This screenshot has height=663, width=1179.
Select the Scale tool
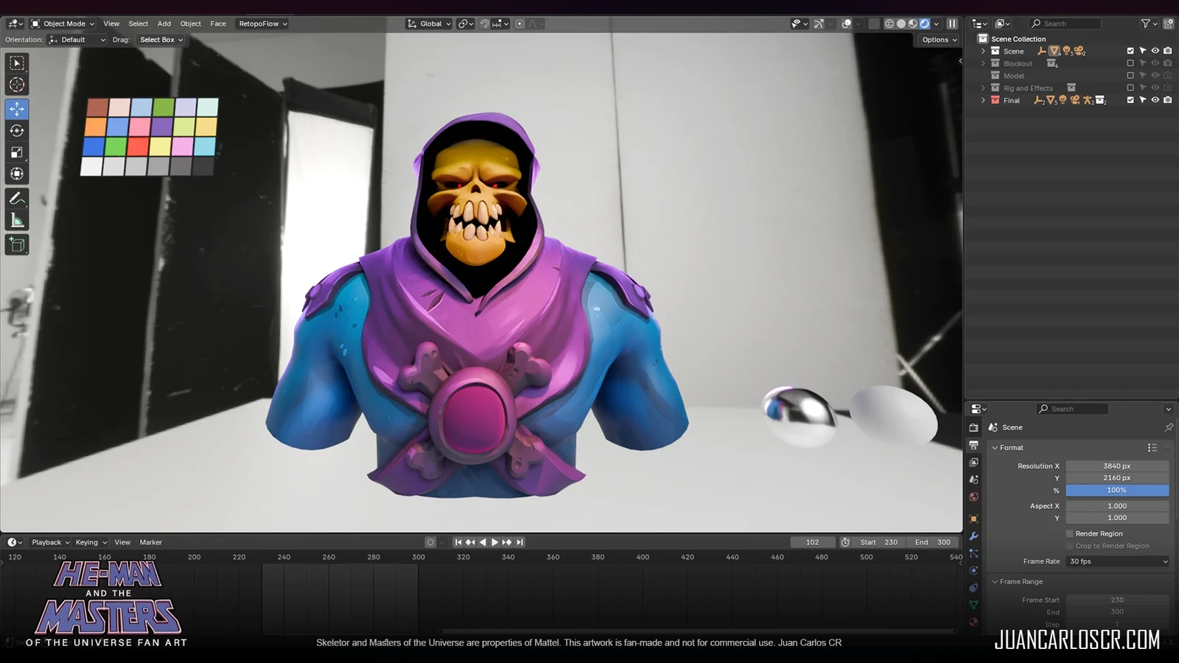pyautogui.click(x=17, y=152)
